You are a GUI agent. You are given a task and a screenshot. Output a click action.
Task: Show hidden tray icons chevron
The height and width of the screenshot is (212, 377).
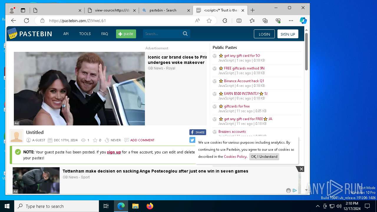318,206
